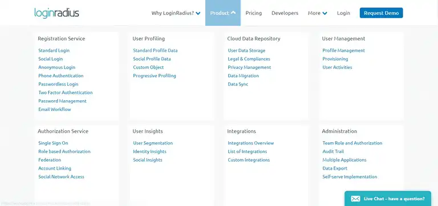Open Social Network Access
This screenshot has height=206, width=438.
click(61, 176)
